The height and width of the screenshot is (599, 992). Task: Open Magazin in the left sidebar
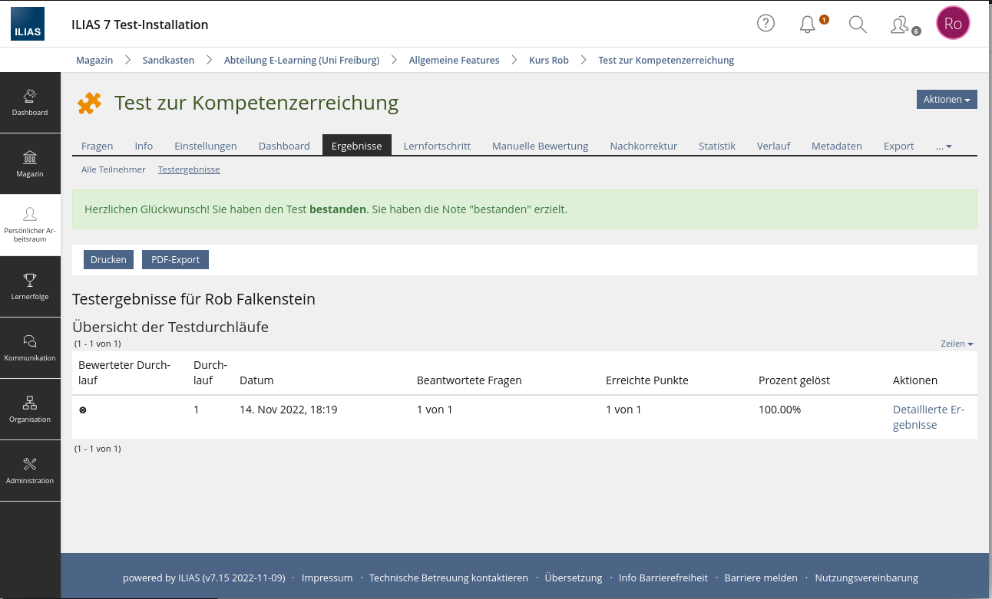coord(30,164)
